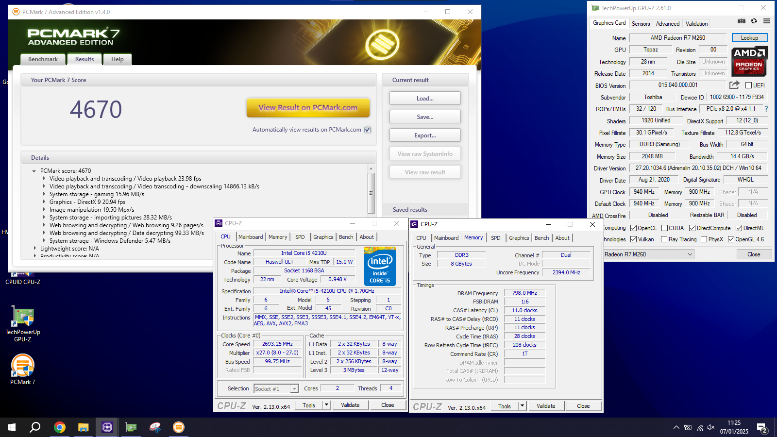Open Google Chrome from taskbar
This screenshot has width=777, height=437.
pos(60,427)
